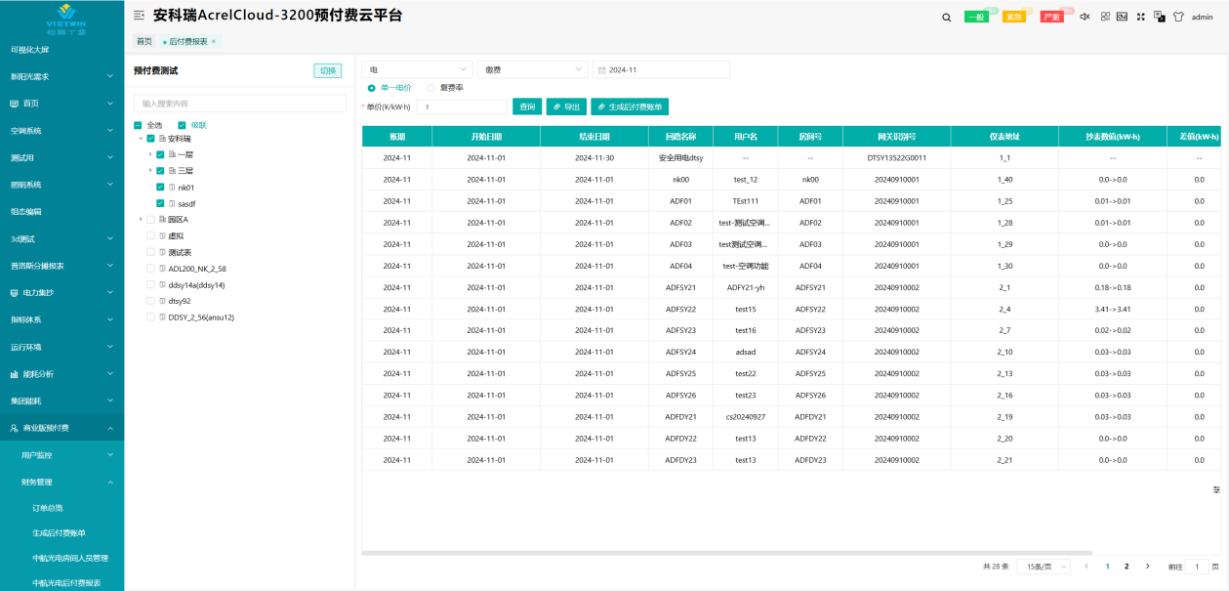Click the 查询 query button
This screenshot has width=1229, height=591.
point(527,106)
